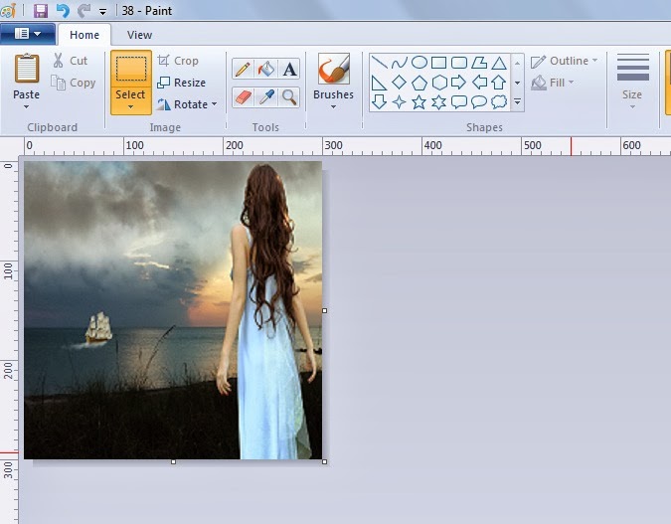Open the Paste dropdown arrow

point(26,107)
